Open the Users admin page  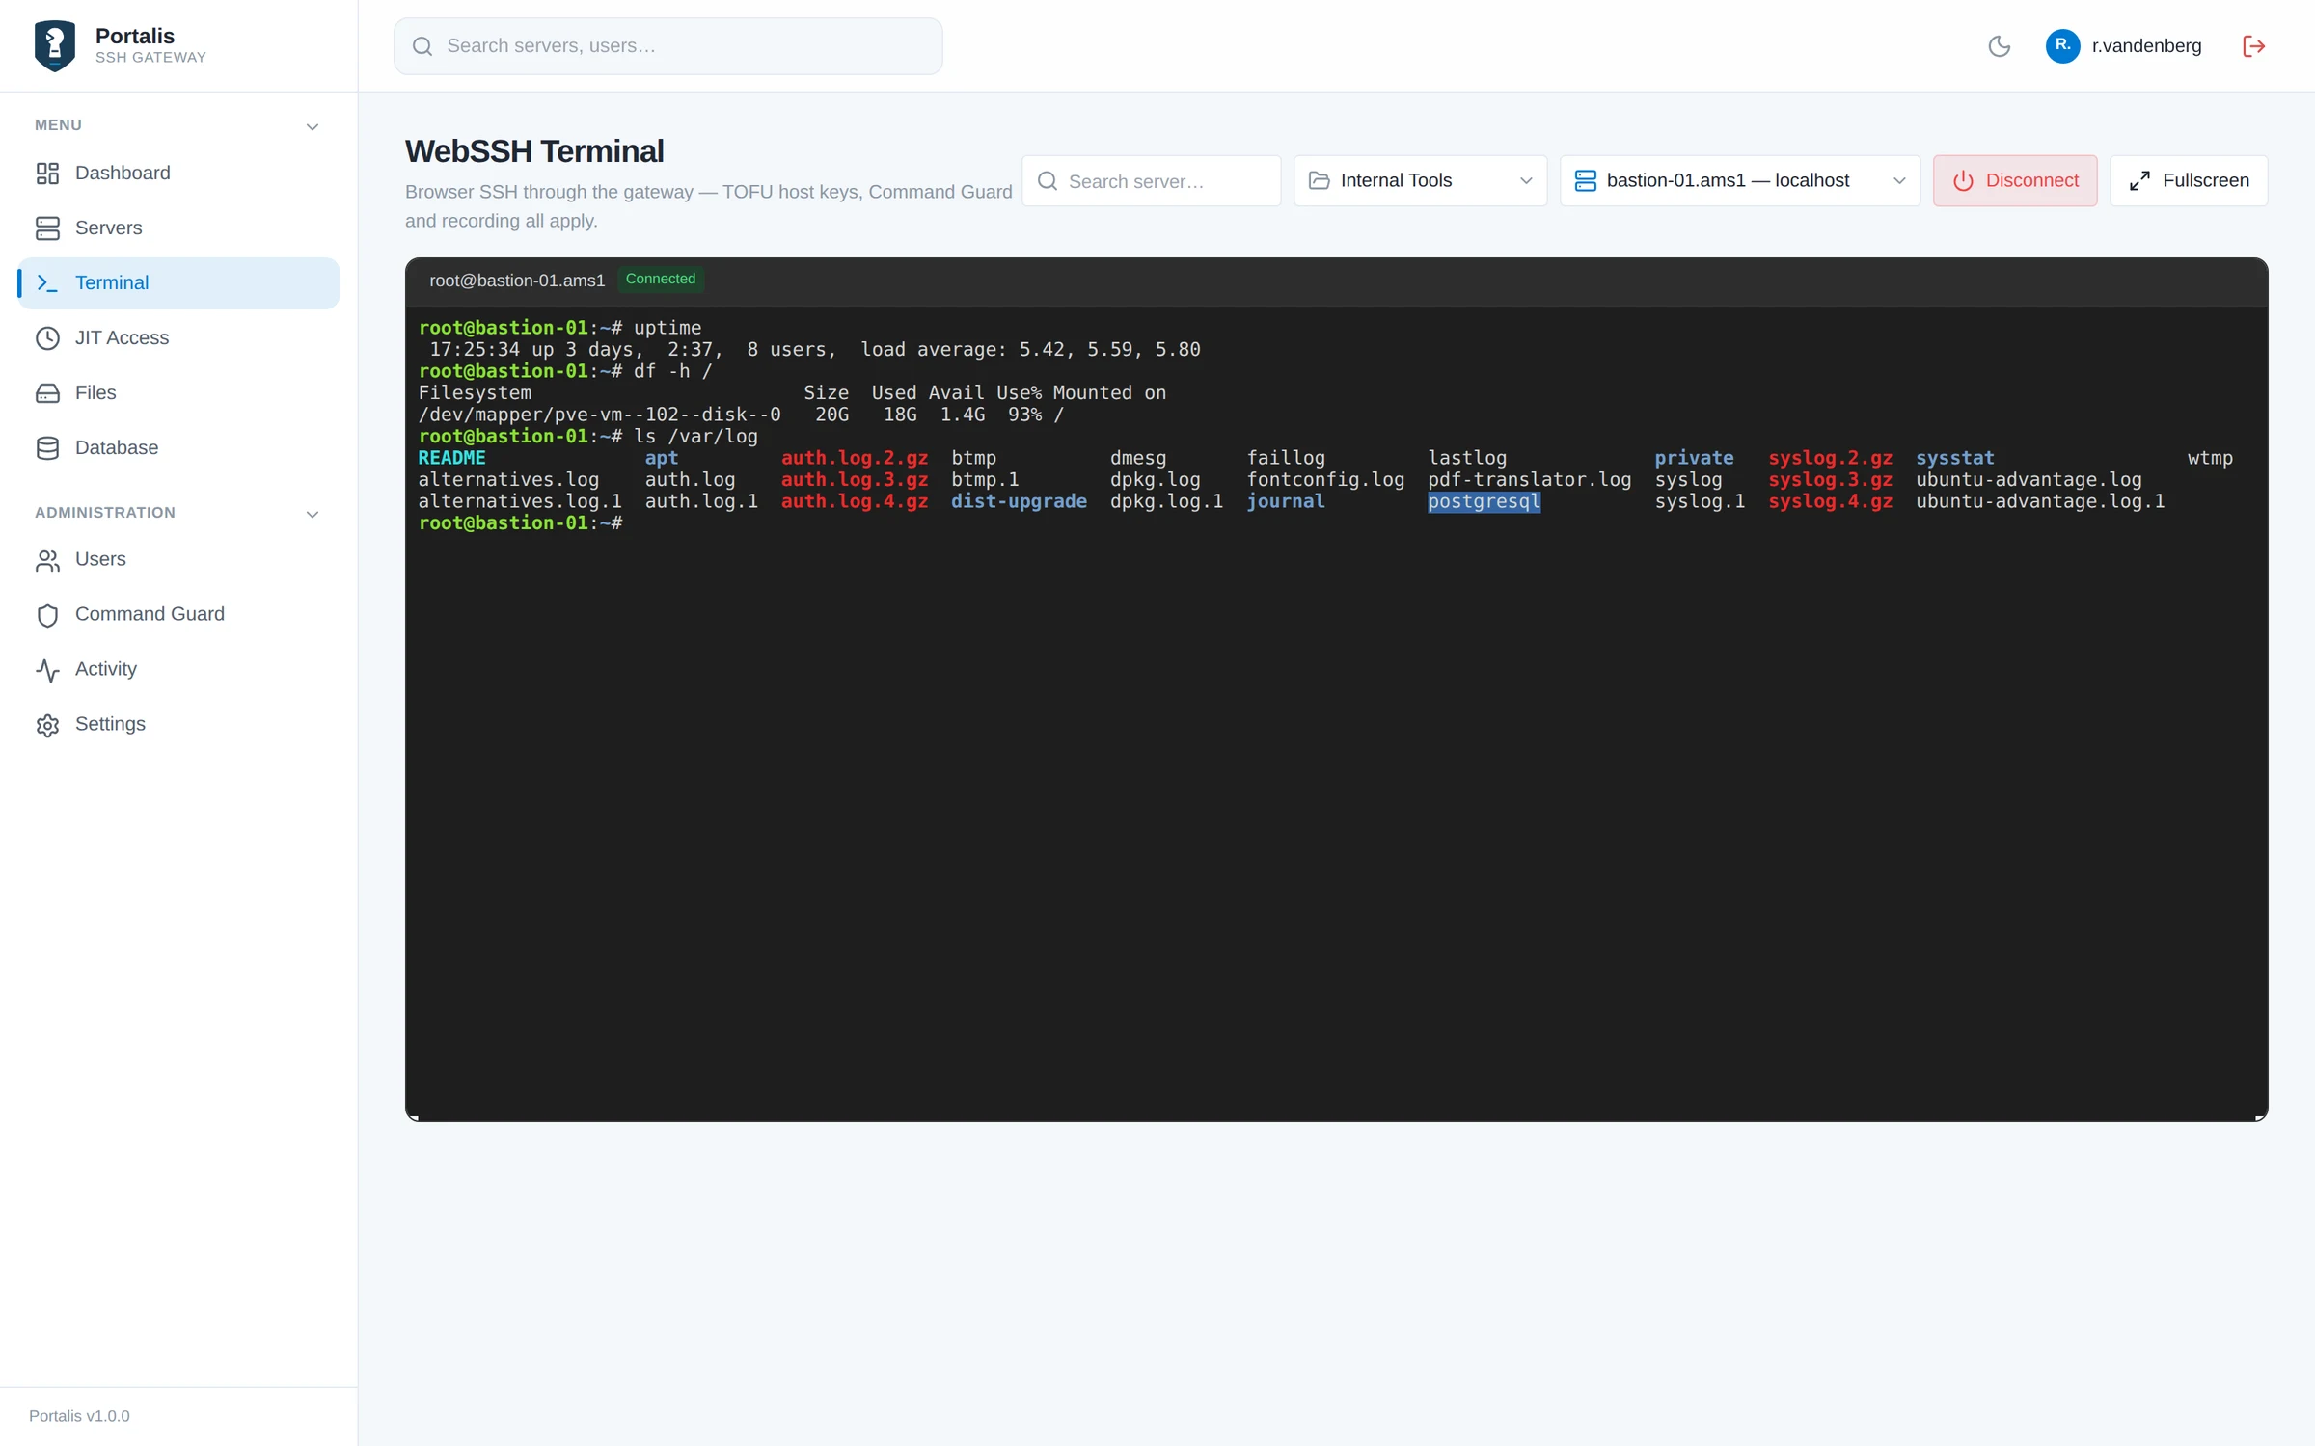178,559
